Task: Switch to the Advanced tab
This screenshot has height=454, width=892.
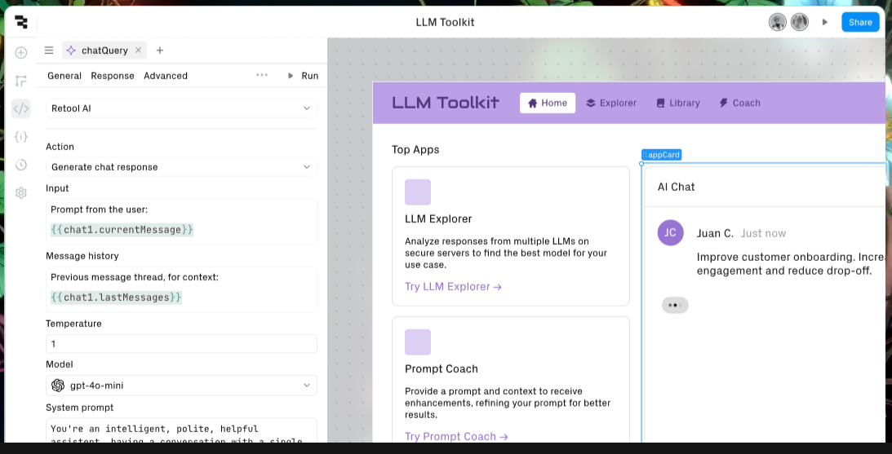Action: [x=166, y=76]
